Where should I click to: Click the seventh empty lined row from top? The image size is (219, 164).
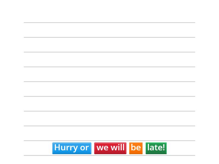[x=109, y=119]
